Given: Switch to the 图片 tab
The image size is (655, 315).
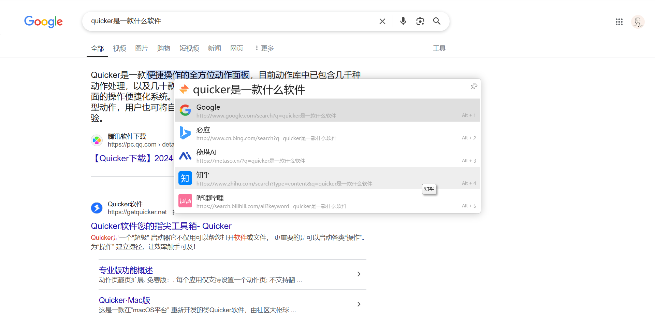Looking at the screenshot, I should click(142, 49).
